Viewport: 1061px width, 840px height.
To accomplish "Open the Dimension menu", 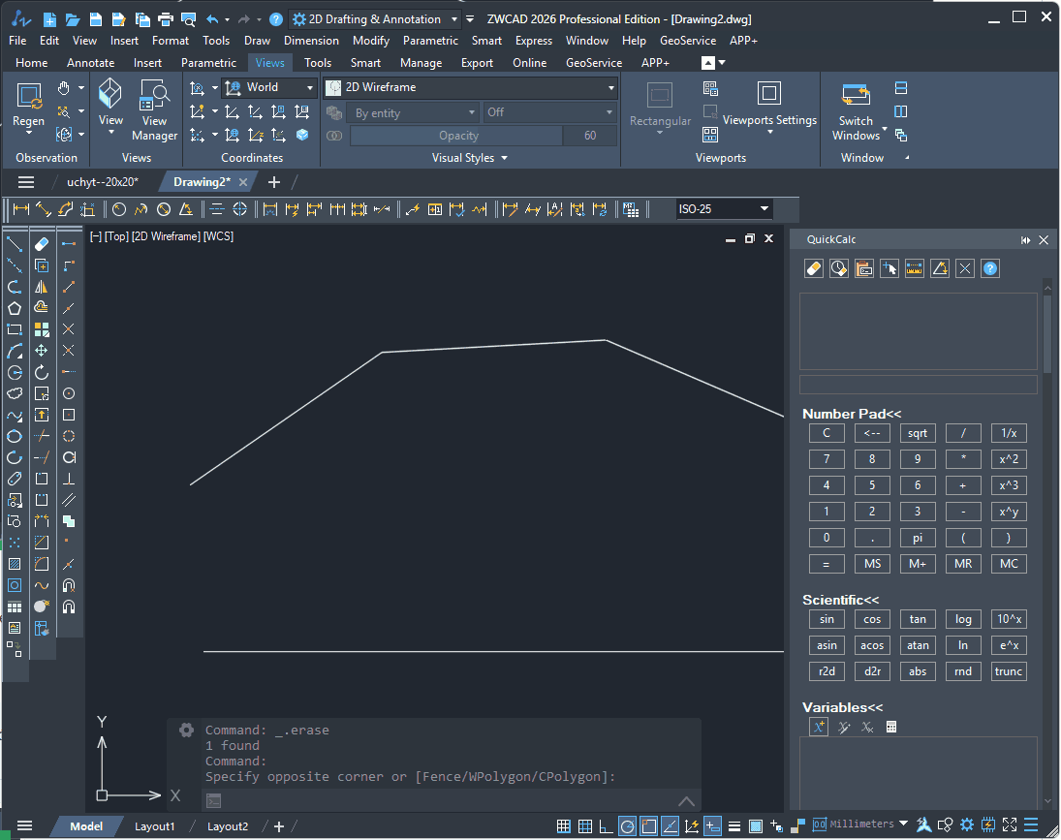I will coord(311,41).
